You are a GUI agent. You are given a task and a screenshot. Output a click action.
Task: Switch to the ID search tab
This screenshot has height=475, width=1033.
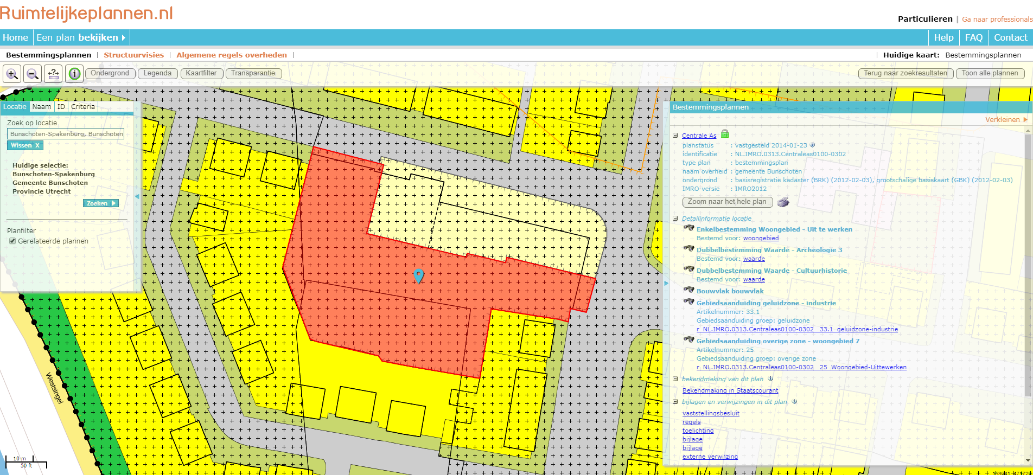(61, 107)
